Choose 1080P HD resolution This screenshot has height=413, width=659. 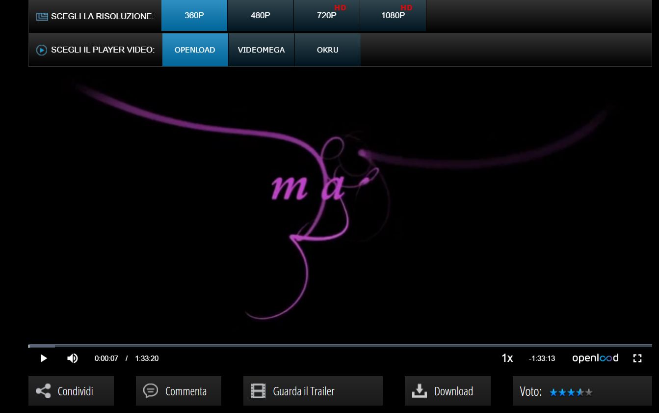[393, 16]
